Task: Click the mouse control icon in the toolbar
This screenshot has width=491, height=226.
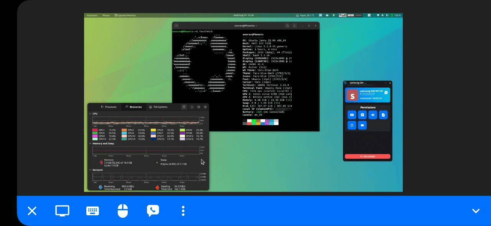Action: click(123, 211)
